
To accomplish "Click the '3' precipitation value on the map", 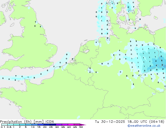I will [x=156, y=61].
